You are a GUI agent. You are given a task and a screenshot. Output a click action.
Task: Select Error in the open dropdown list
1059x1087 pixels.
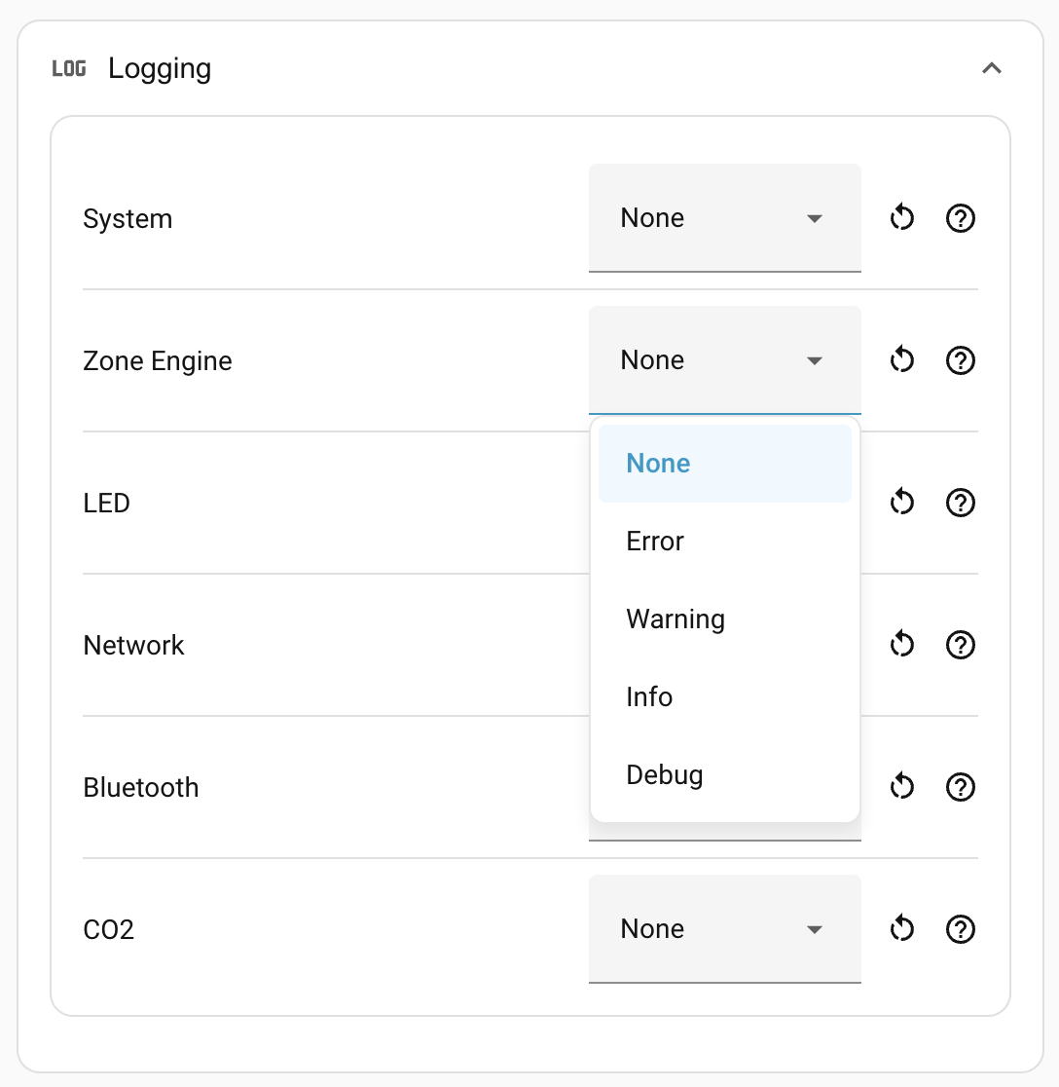point(724,542)
